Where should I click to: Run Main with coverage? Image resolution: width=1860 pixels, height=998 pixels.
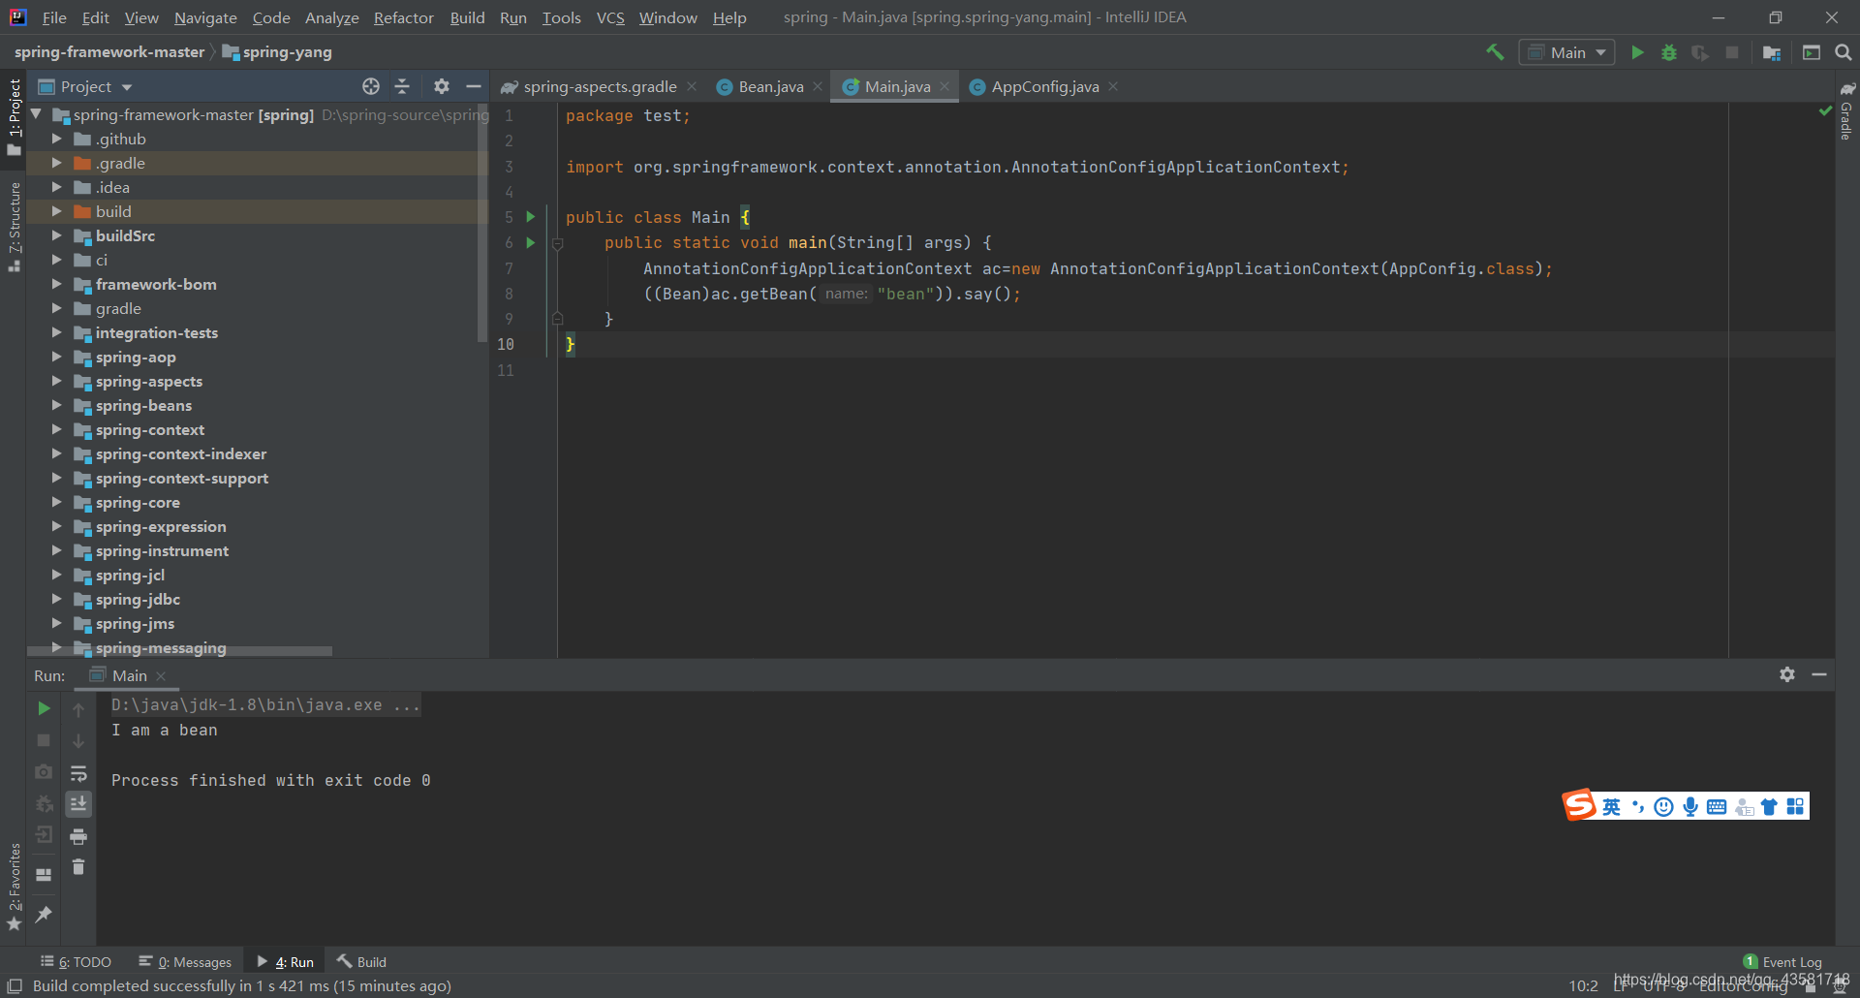click(1700, 52)
